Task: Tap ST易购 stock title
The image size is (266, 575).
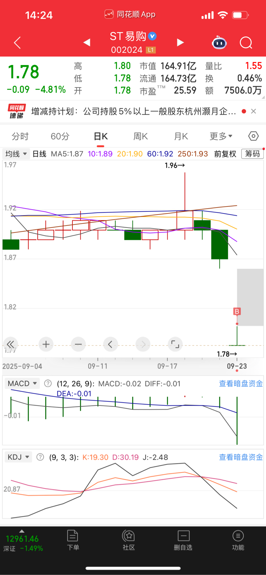Action: (128, 36)
